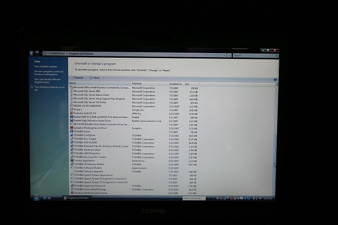Select Microsoft SQL Server VSS Writer row

pos(134,103)
